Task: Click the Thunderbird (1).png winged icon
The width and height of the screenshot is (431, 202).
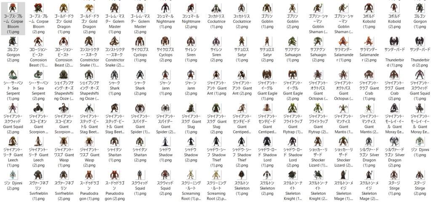Action: click(394, 41)
